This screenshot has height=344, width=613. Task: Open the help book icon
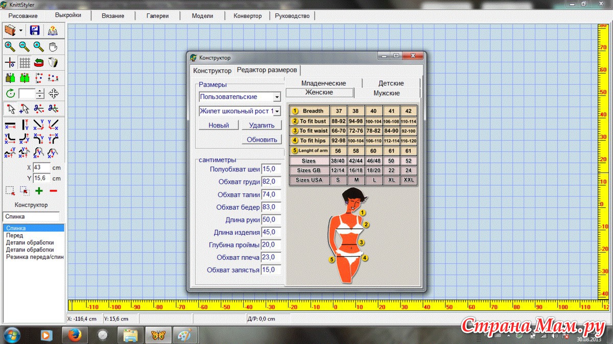click(x=53, y=31)
